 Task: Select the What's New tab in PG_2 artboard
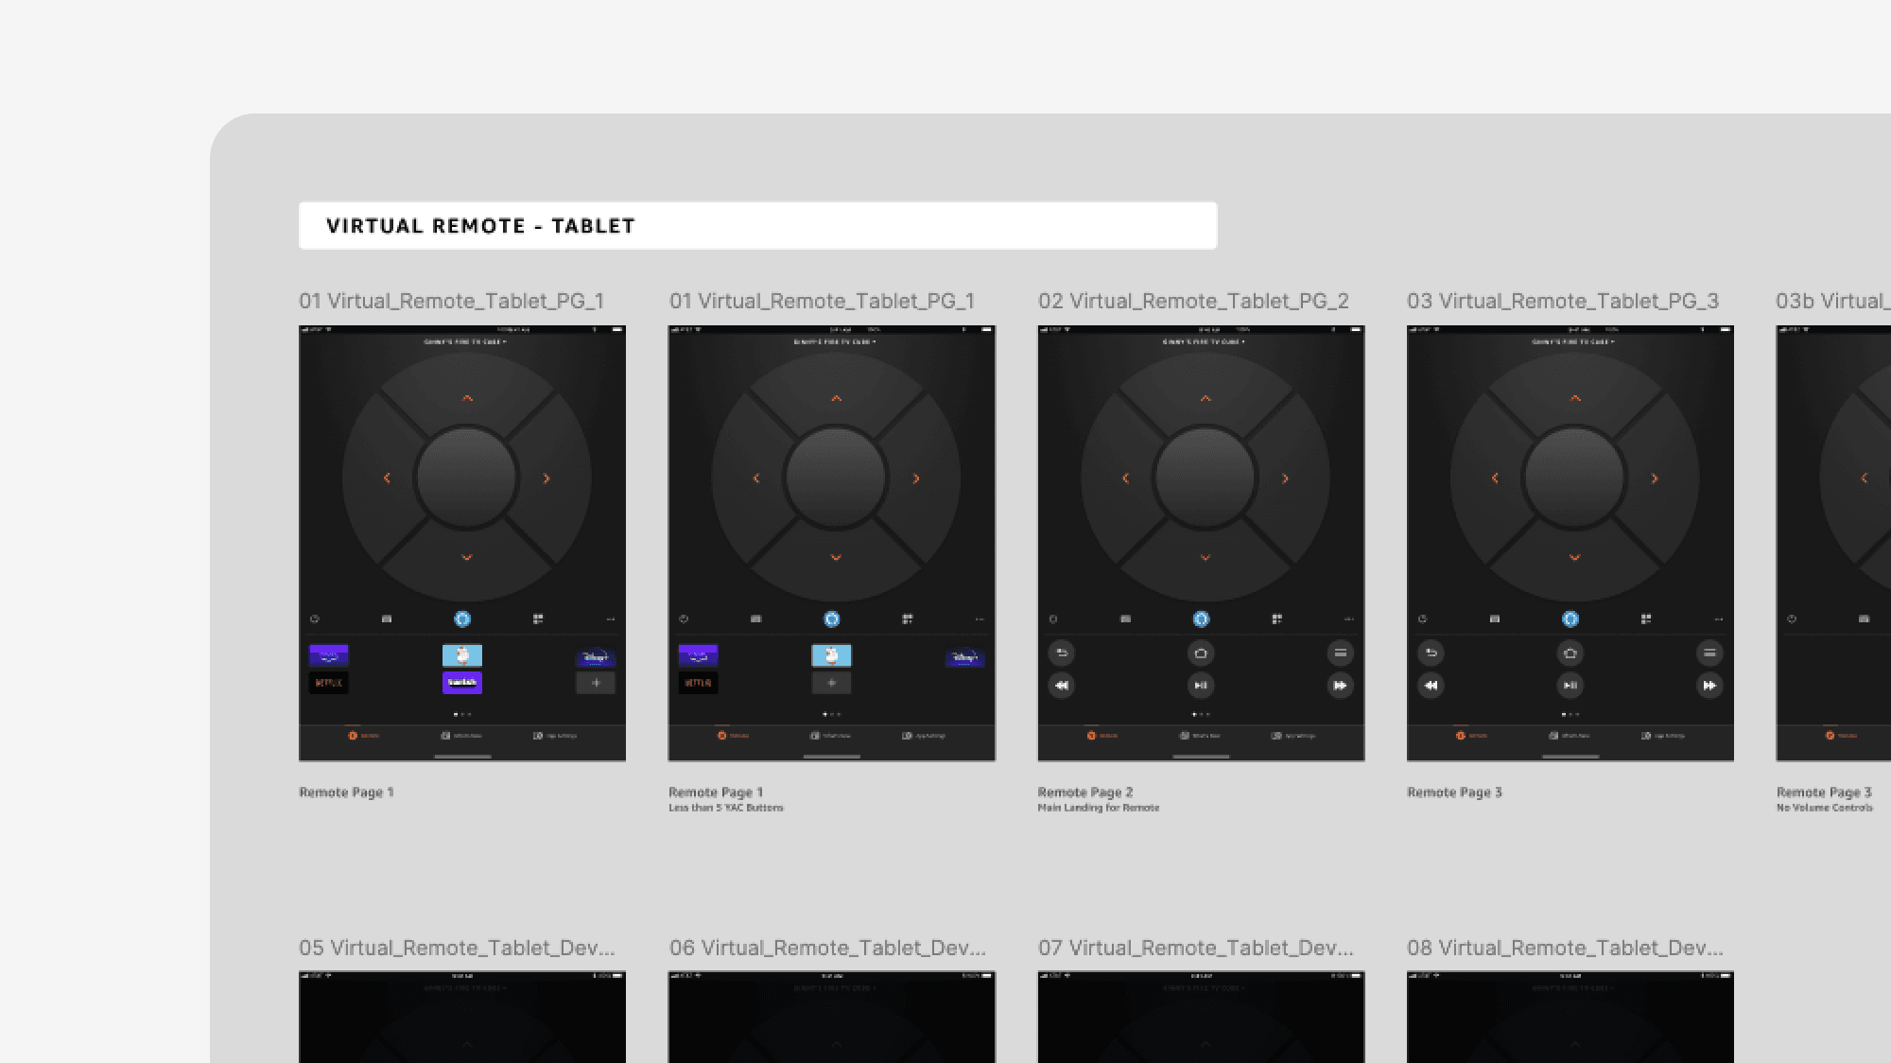click(1201, 736)
